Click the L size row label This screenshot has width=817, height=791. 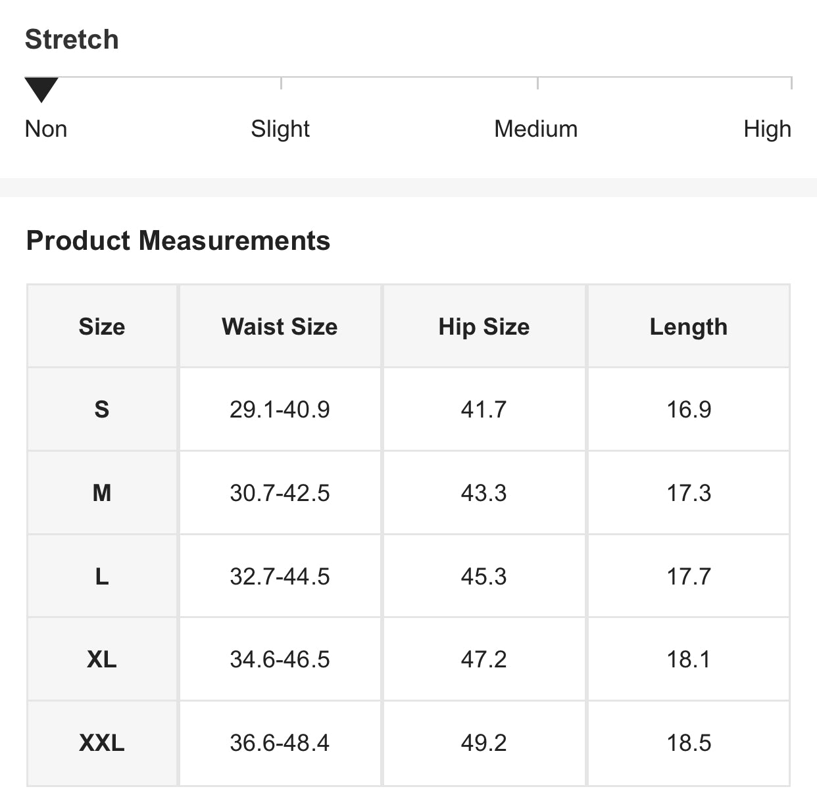click(x=102, y=577)
